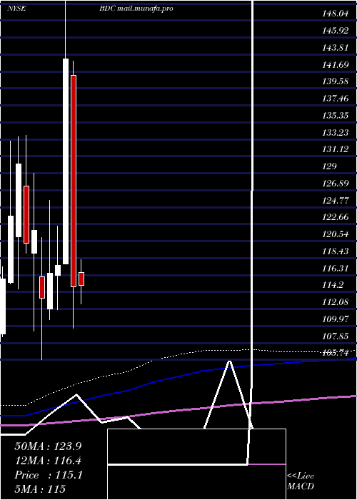
Task: Select the 124.77 price axis label
Action: coord(335,200)
